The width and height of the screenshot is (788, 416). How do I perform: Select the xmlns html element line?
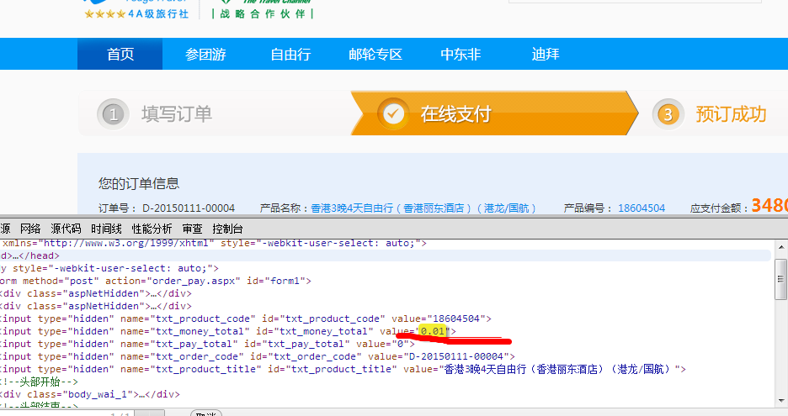[x=213, y=244]
